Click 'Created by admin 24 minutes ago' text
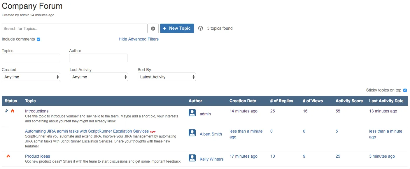This screenshot has width=410, height=169. (x=28, y=15)
